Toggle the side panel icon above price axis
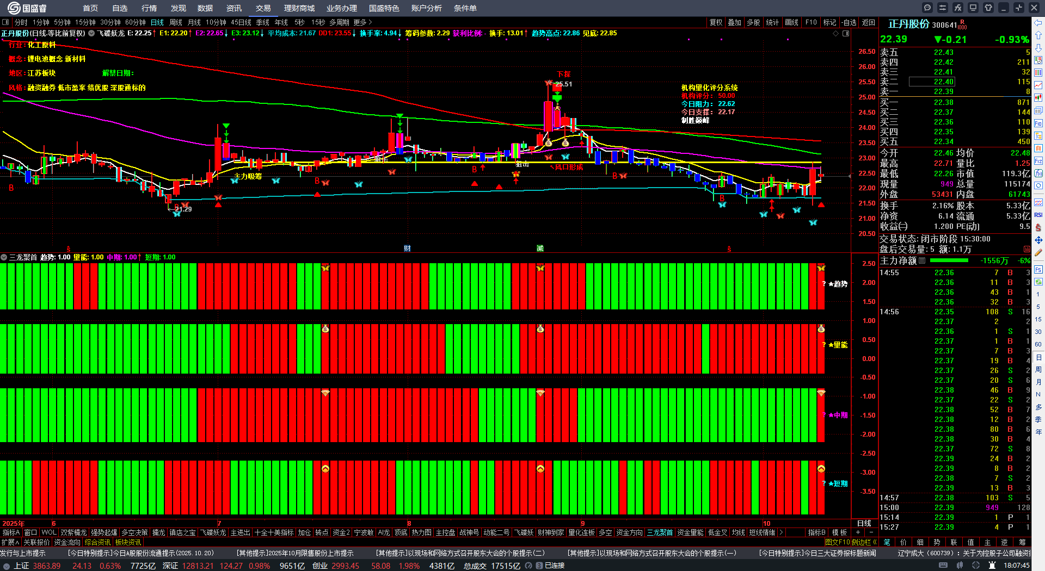The image size is (1045, 571). tap(846, 34)
